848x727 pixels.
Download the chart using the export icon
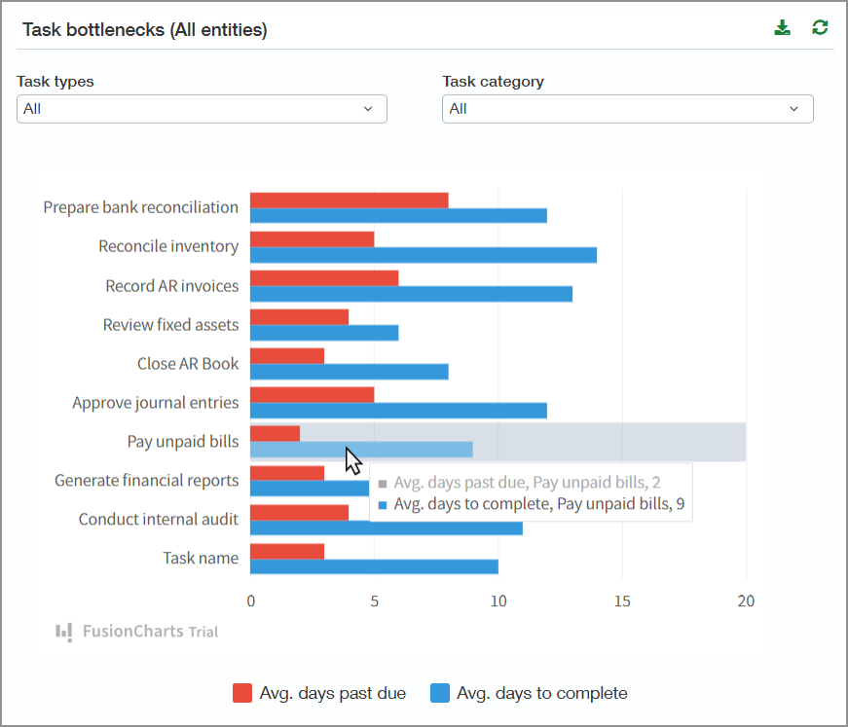point(782,26)
